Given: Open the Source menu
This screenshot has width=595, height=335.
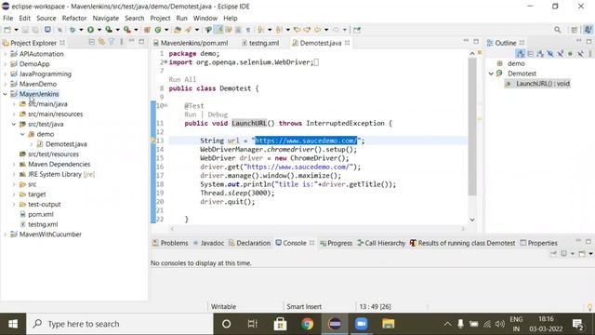Looking at the screenshot, I should [x=46, y=19].
